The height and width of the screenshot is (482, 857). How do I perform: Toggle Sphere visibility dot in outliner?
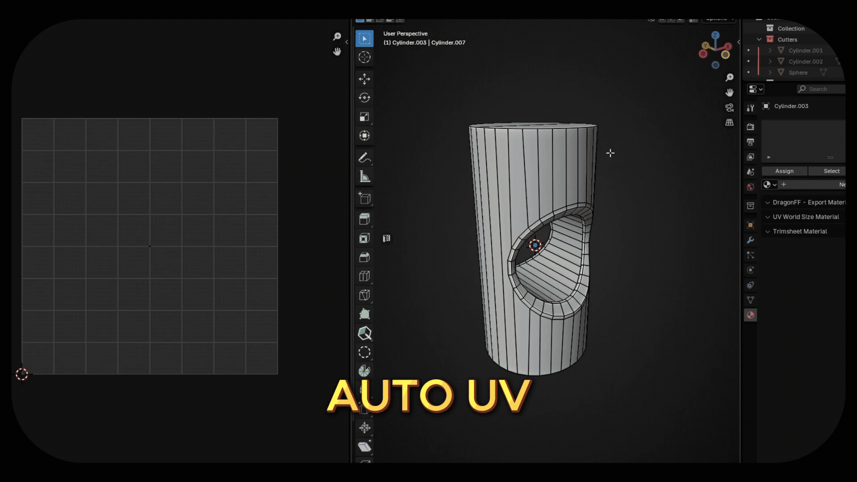pos(749,72)
